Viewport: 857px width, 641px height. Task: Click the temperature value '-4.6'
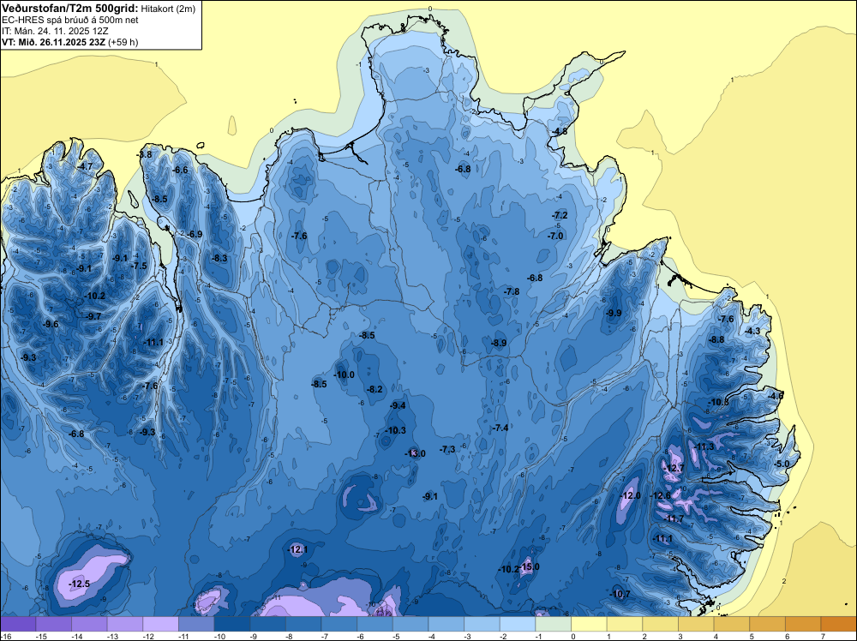[x=776, y=396]
